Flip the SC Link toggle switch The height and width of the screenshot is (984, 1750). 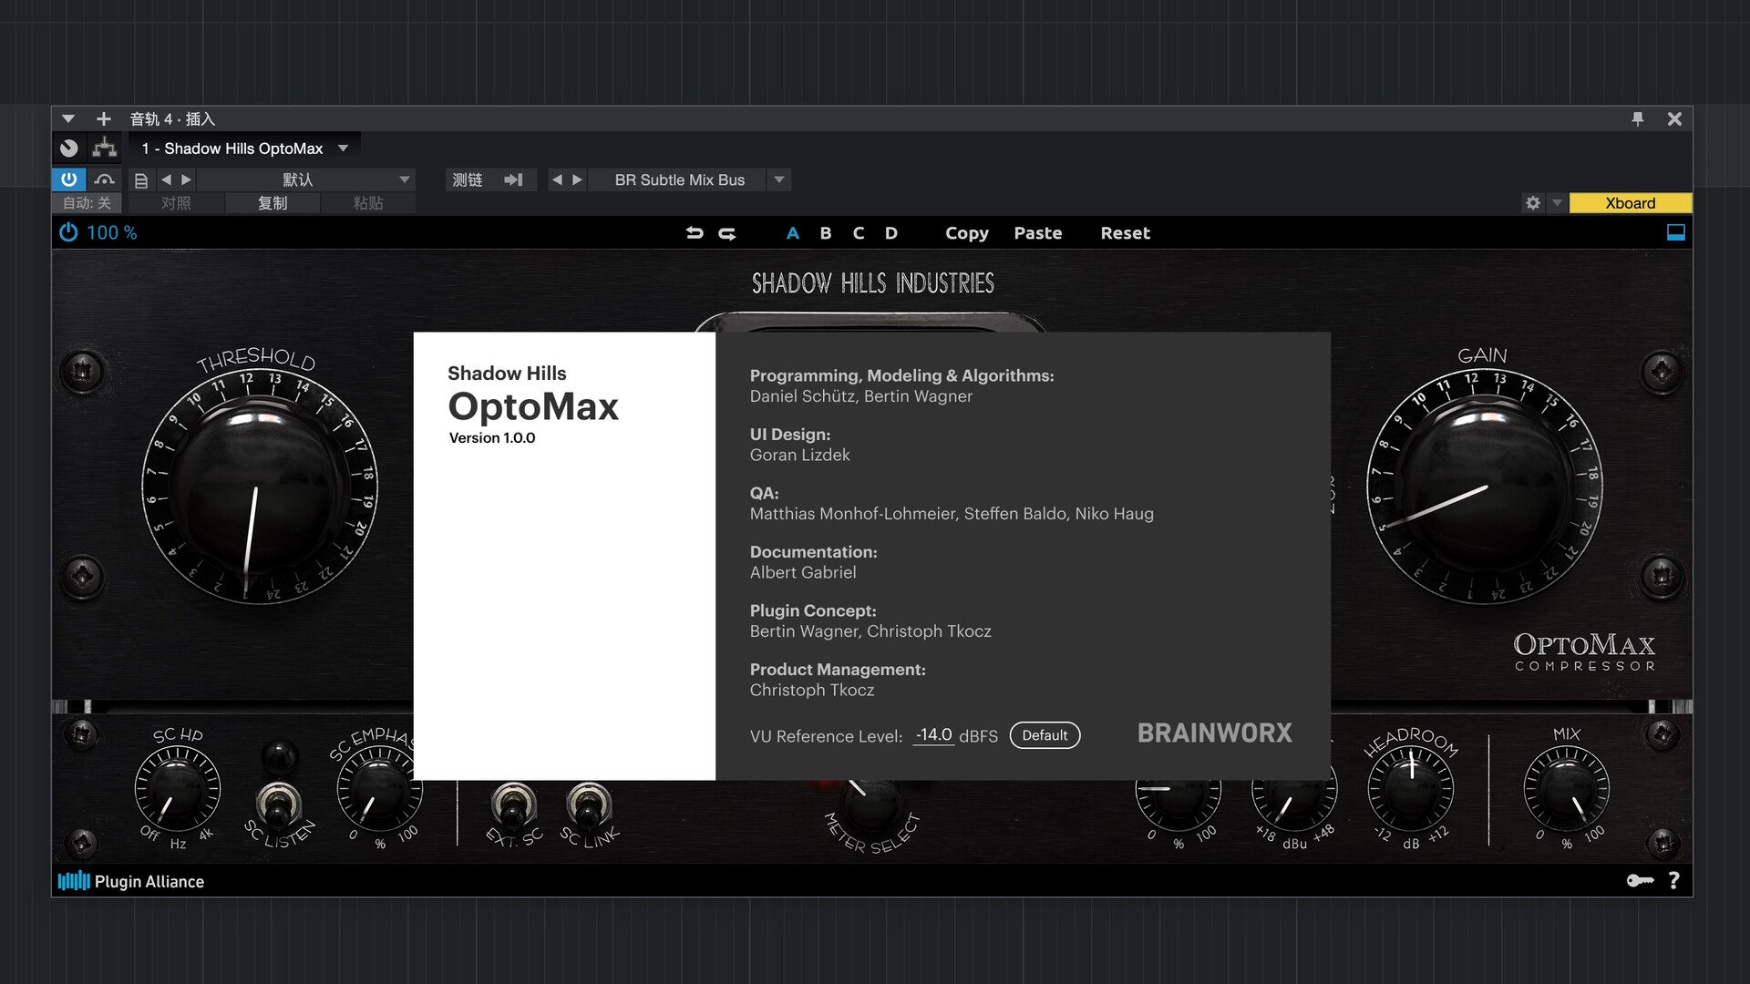tap(589, 804)
